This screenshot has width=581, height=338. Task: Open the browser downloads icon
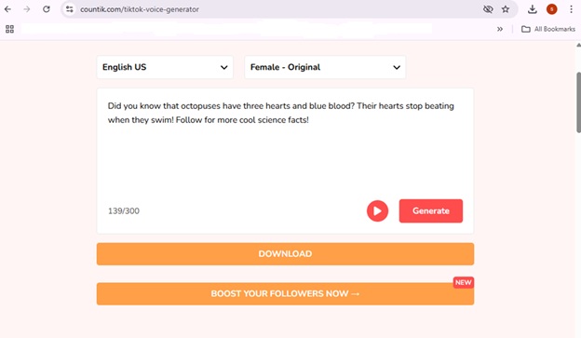pos(533,9)
